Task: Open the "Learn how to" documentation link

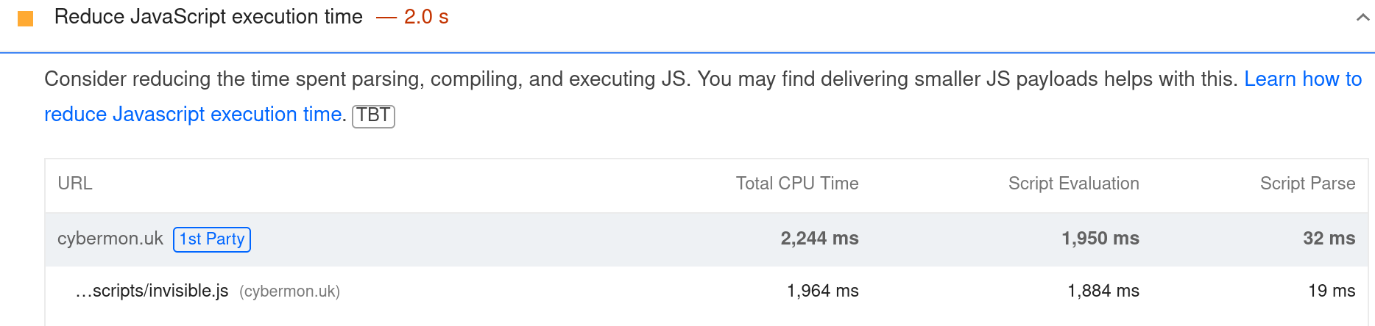Action: pos(1302,79)
